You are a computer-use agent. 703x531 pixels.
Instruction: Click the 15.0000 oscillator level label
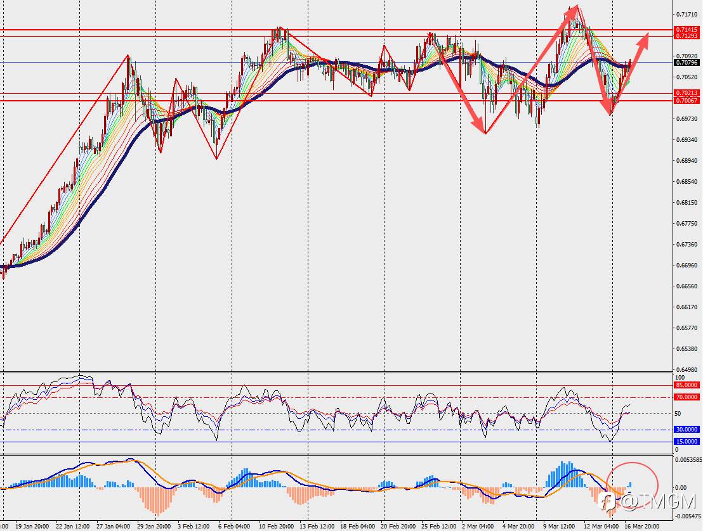click(687, 442)
